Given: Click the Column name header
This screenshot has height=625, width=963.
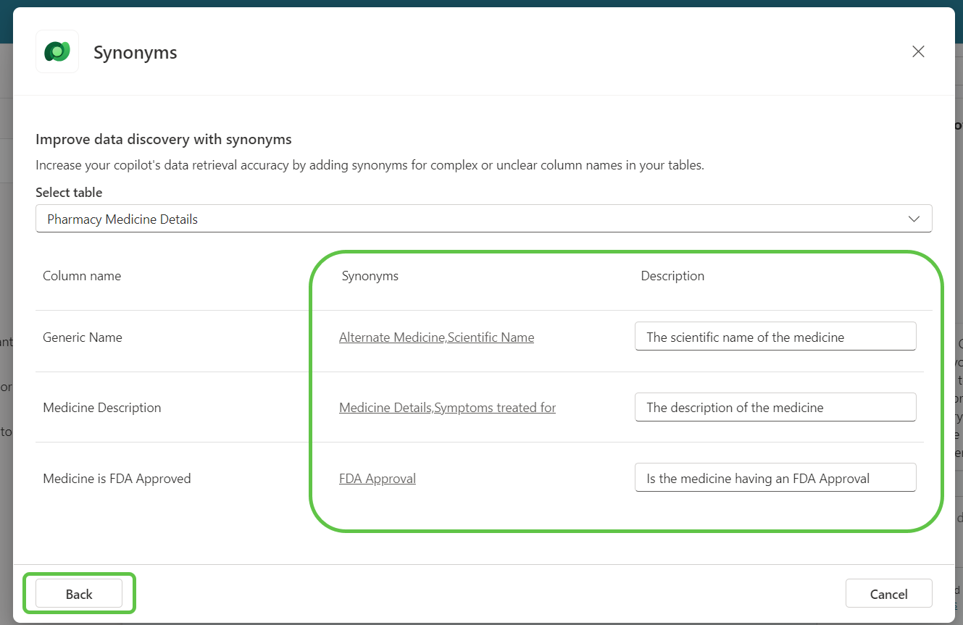Looking at the screenshot, I should click(82, 276).
